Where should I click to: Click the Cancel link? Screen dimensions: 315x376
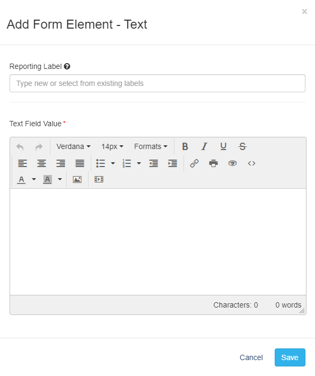click(x=251, y=357)
